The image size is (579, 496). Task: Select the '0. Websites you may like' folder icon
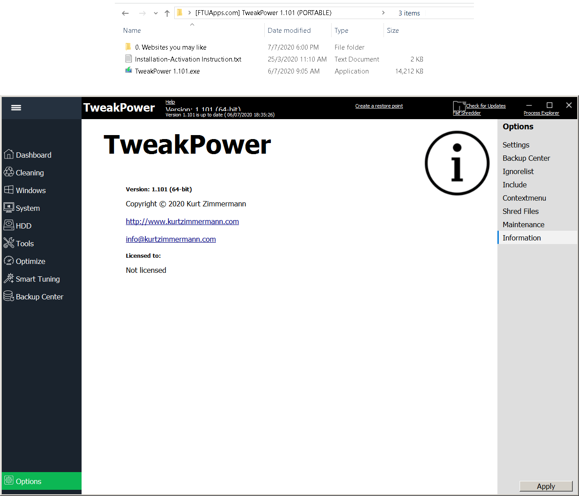click(129, 47)
